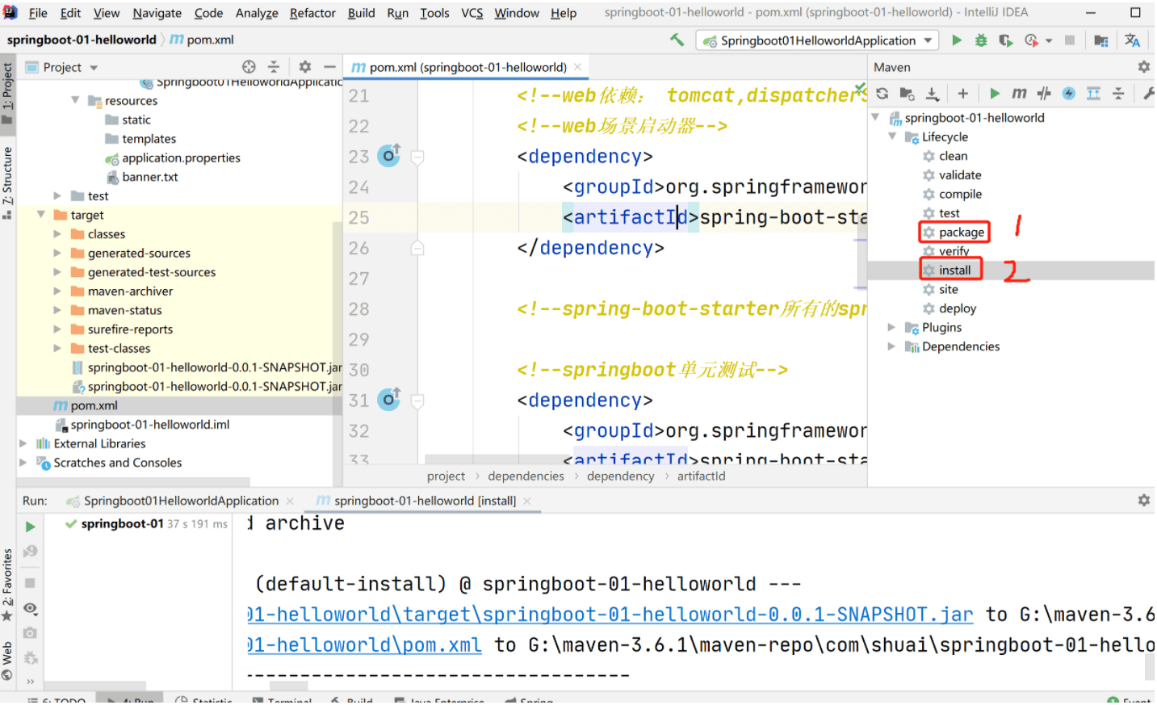Start debugging with the green bug icon
This screenshot has height=705, width=1157.
coord(981,40)
